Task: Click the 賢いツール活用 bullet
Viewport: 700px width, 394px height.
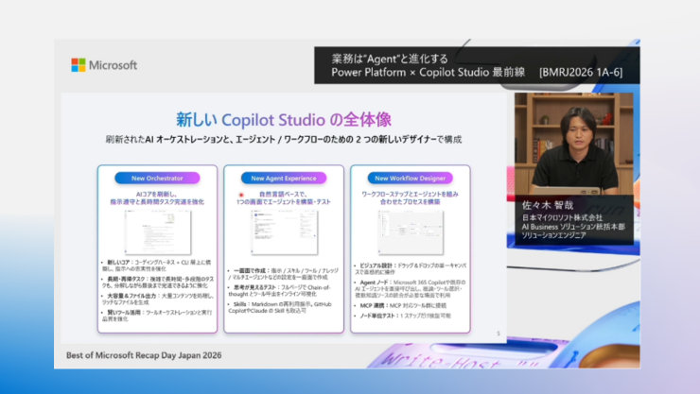Action: 157,316
